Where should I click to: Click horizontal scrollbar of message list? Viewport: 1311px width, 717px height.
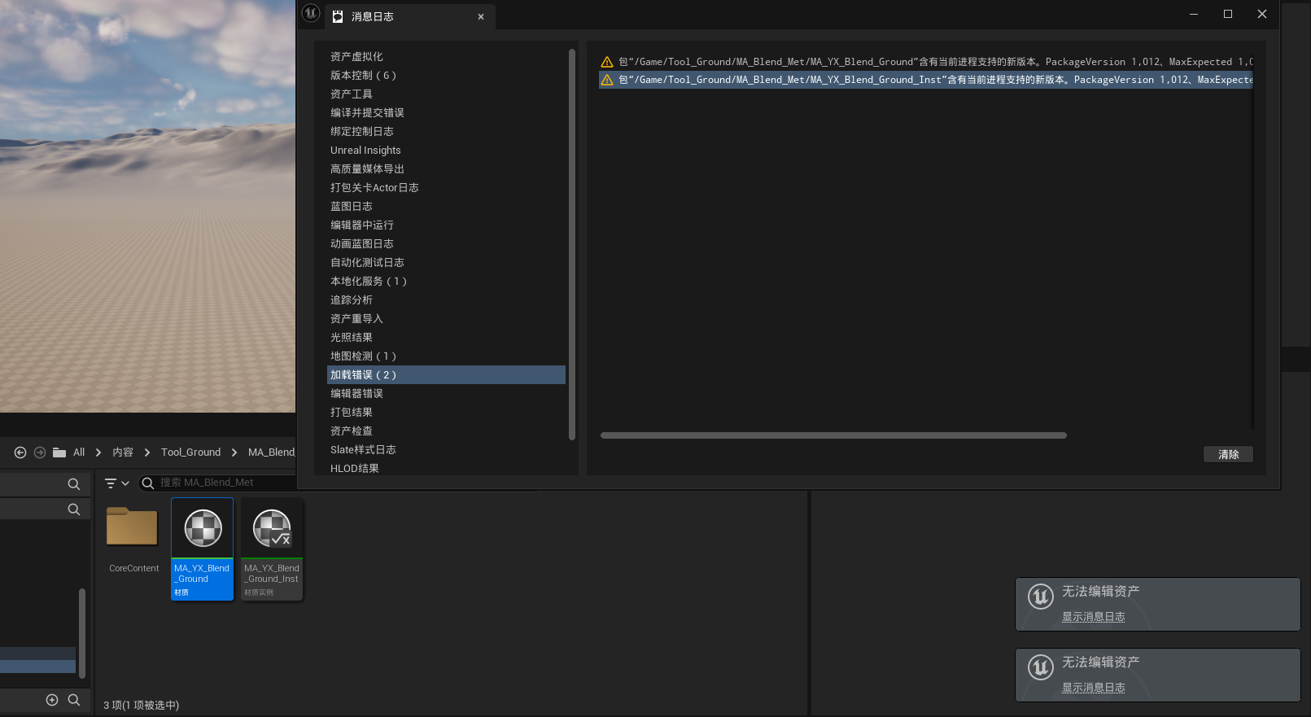click(x=833, y=435)
